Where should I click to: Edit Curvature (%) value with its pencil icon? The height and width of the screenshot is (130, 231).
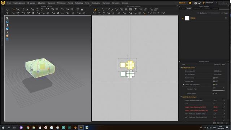[x=223, y=88]
